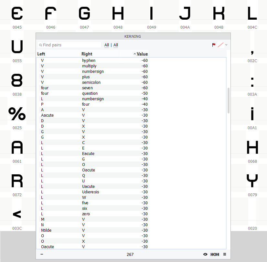Select the V numbersign kerning pair row
This screenshot has height=262, width=267.
[x=94, y=71]
